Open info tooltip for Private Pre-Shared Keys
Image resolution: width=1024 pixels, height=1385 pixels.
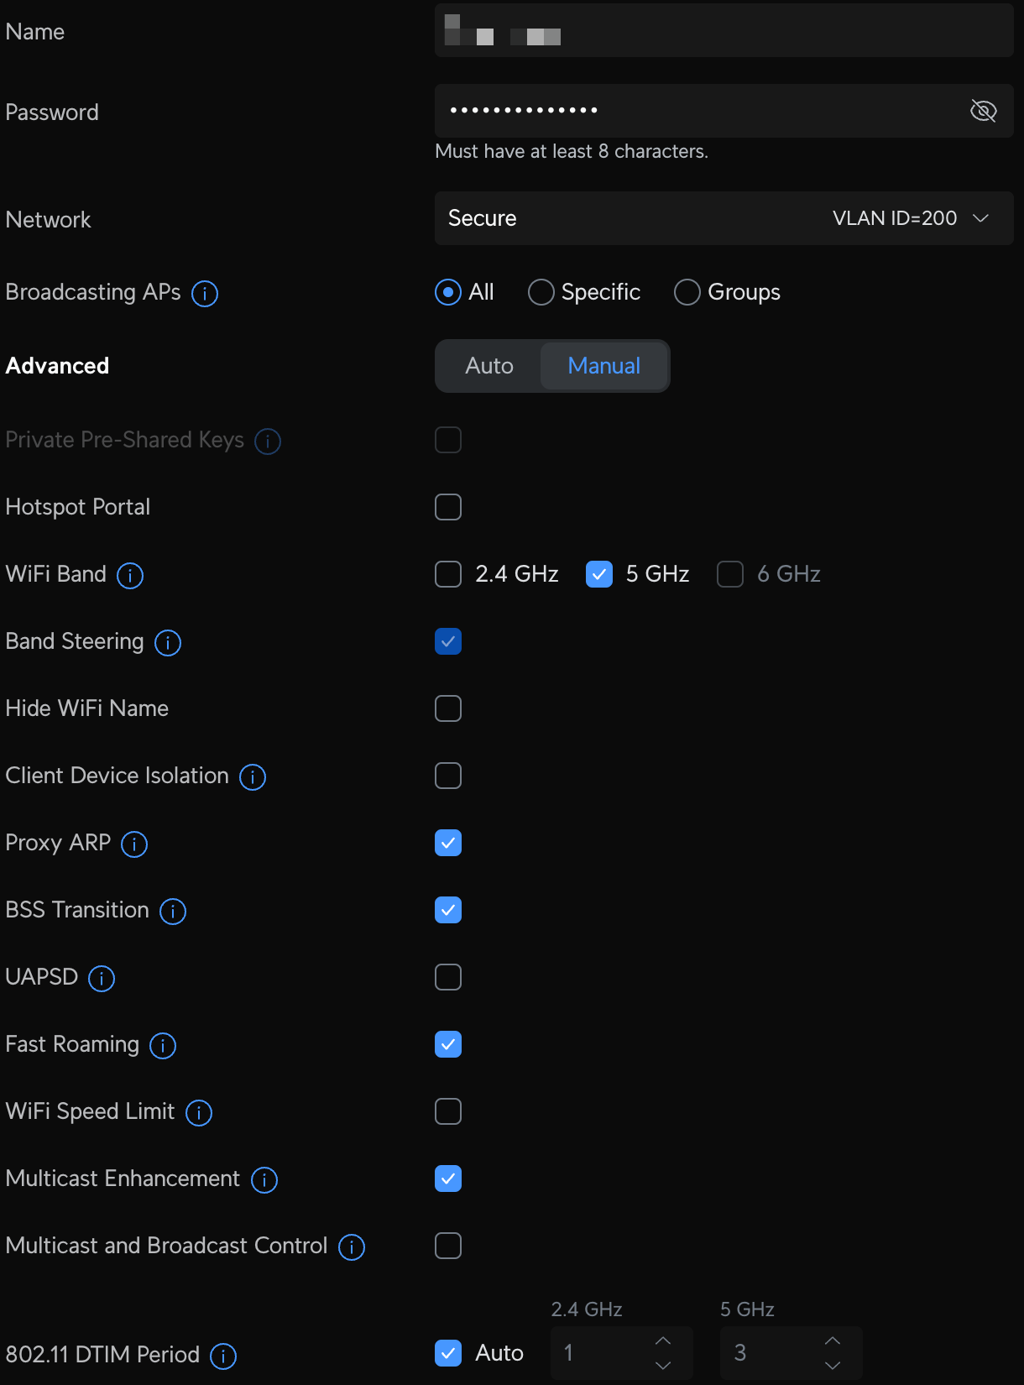pyautogui.click(x=268, y=441)
